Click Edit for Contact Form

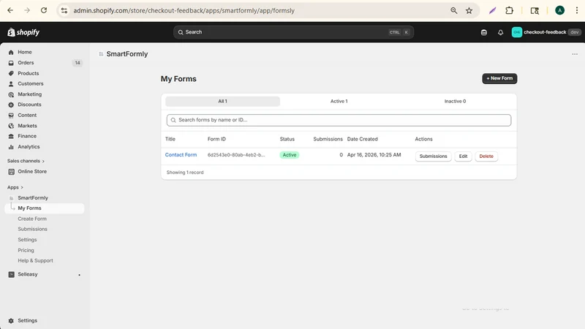tap(463, 156)
